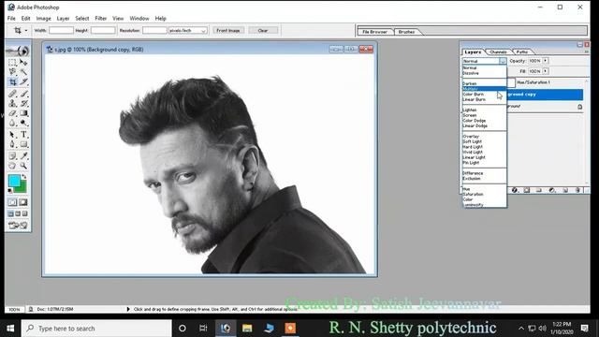Switch to the Channels tab
Image resolution: width=599 pixels, height=337 pixels.
click(498, 51)
